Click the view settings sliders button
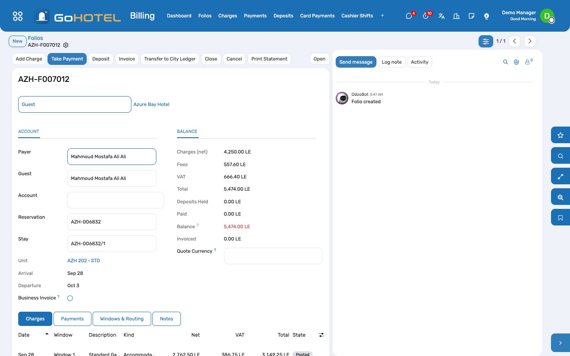The image size is (570, 356). [x=486, y=41]
